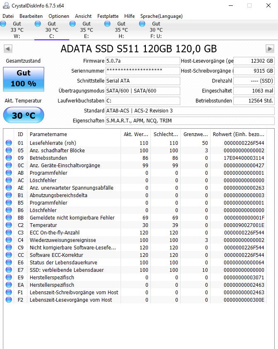Go to next disk with right arrow
Viewport: 278px width, 349px height.
(270, 49)
